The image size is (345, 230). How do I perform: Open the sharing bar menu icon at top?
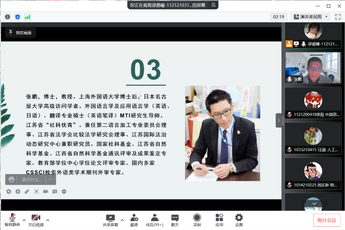tap(214, 5)
